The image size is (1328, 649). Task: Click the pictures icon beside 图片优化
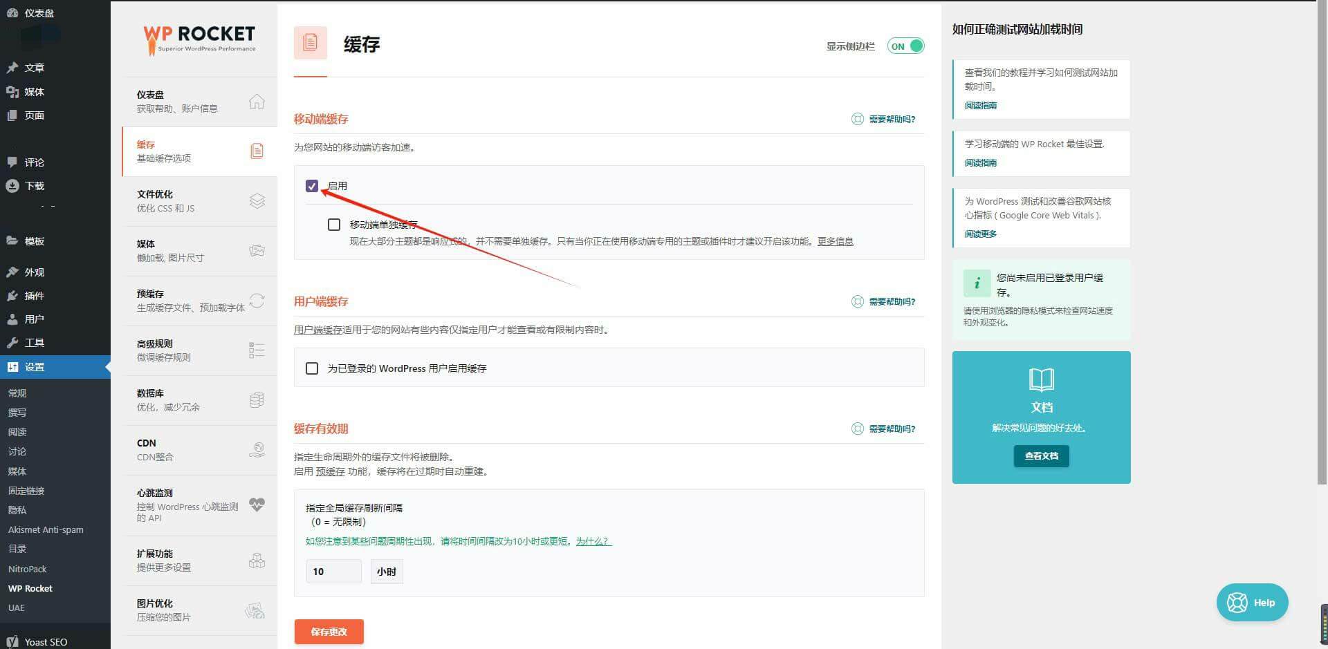(255, 610)
